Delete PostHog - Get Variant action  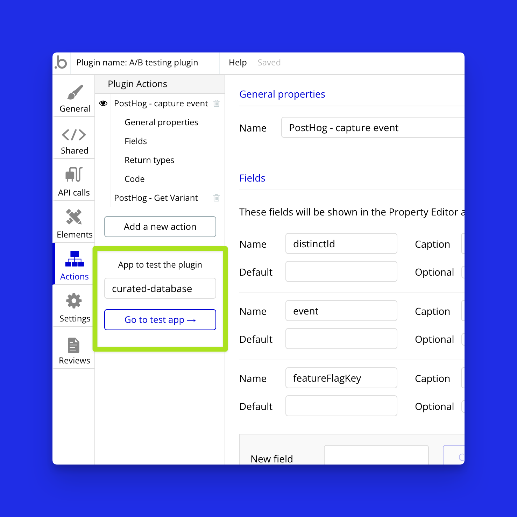pyautogui.click(x=217, y=198)
